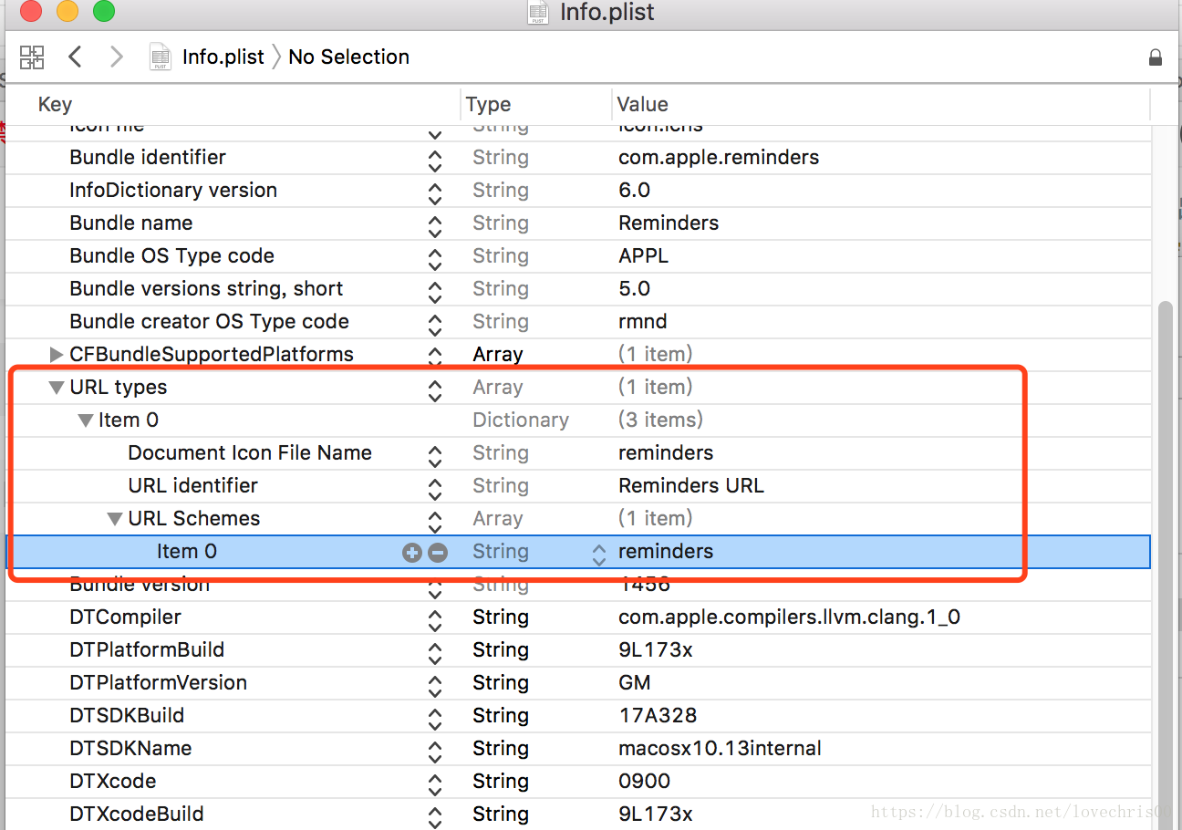Open Info.plist in the jump bar
Image resolution: width=1182 pixels, height=830 pixels.
[x=223, y=57]
